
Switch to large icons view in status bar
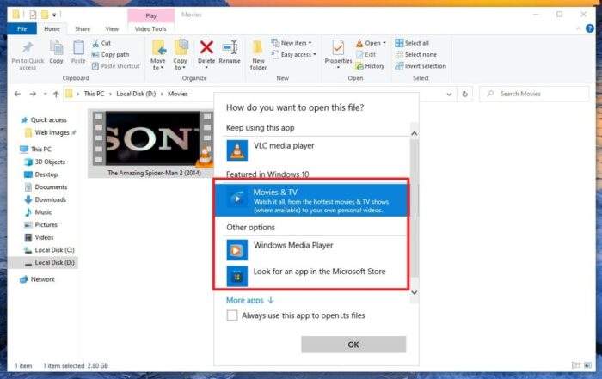tap(587, 365)
